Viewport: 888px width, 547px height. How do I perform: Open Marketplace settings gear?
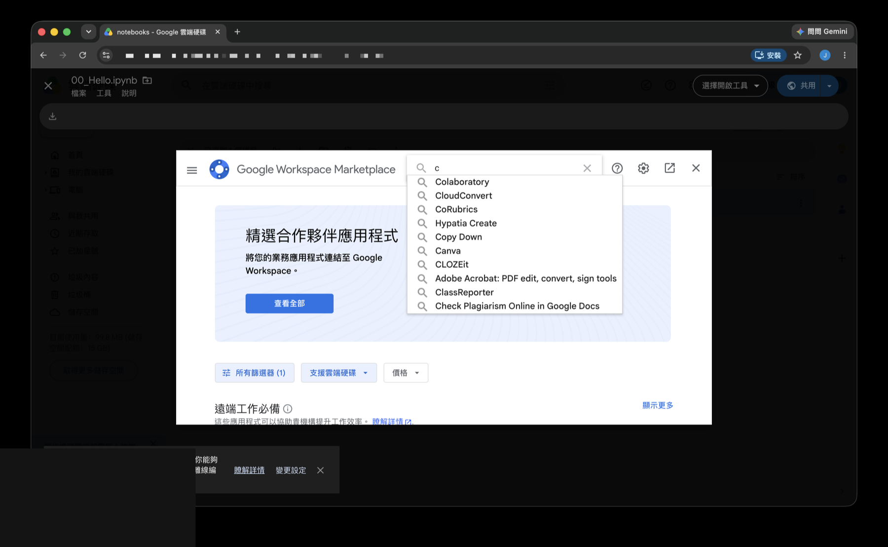point(643,168)
